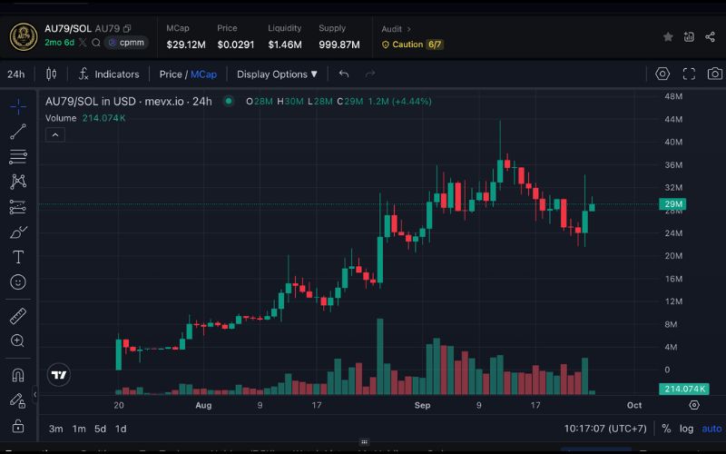Open the Audit details link
This screenshot has height=454, width=726.
(397, 29)
